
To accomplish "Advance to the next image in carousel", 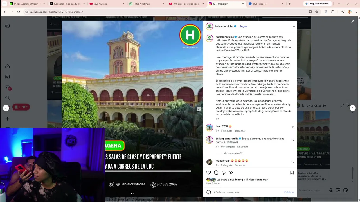I will point(199,109).
